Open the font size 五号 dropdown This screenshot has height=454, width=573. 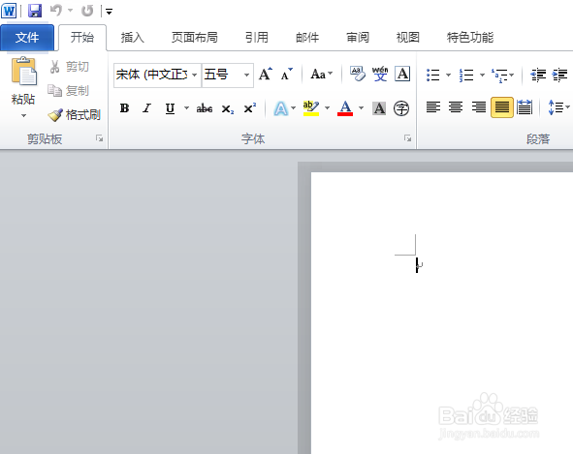coord(246,75)
